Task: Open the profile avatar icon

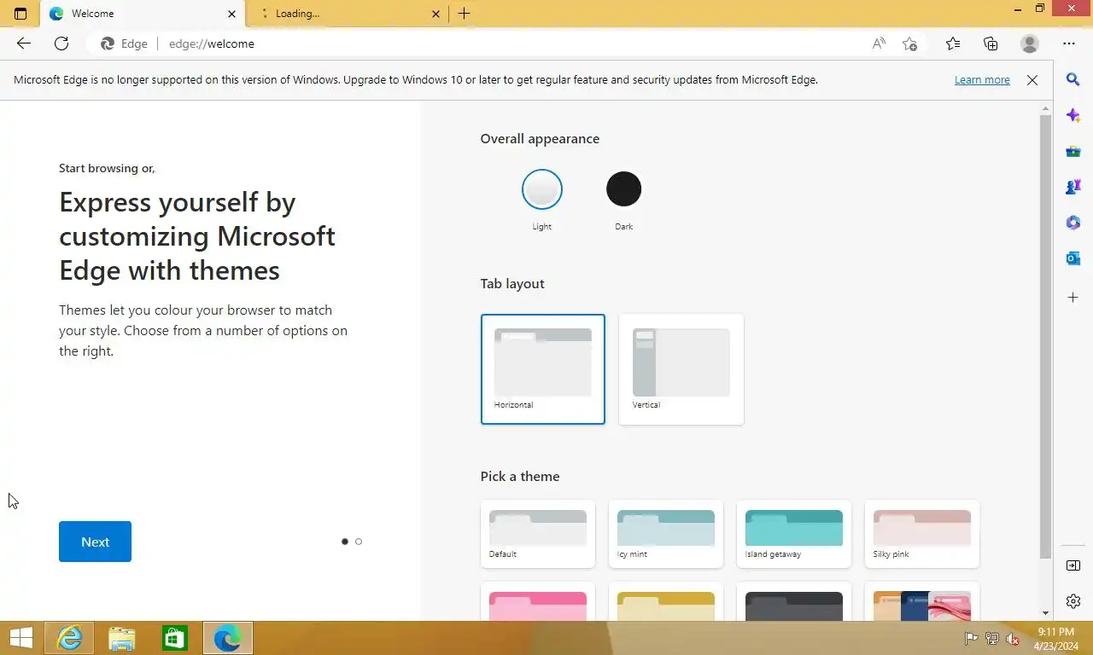Action: click(x=1030, y=43)
